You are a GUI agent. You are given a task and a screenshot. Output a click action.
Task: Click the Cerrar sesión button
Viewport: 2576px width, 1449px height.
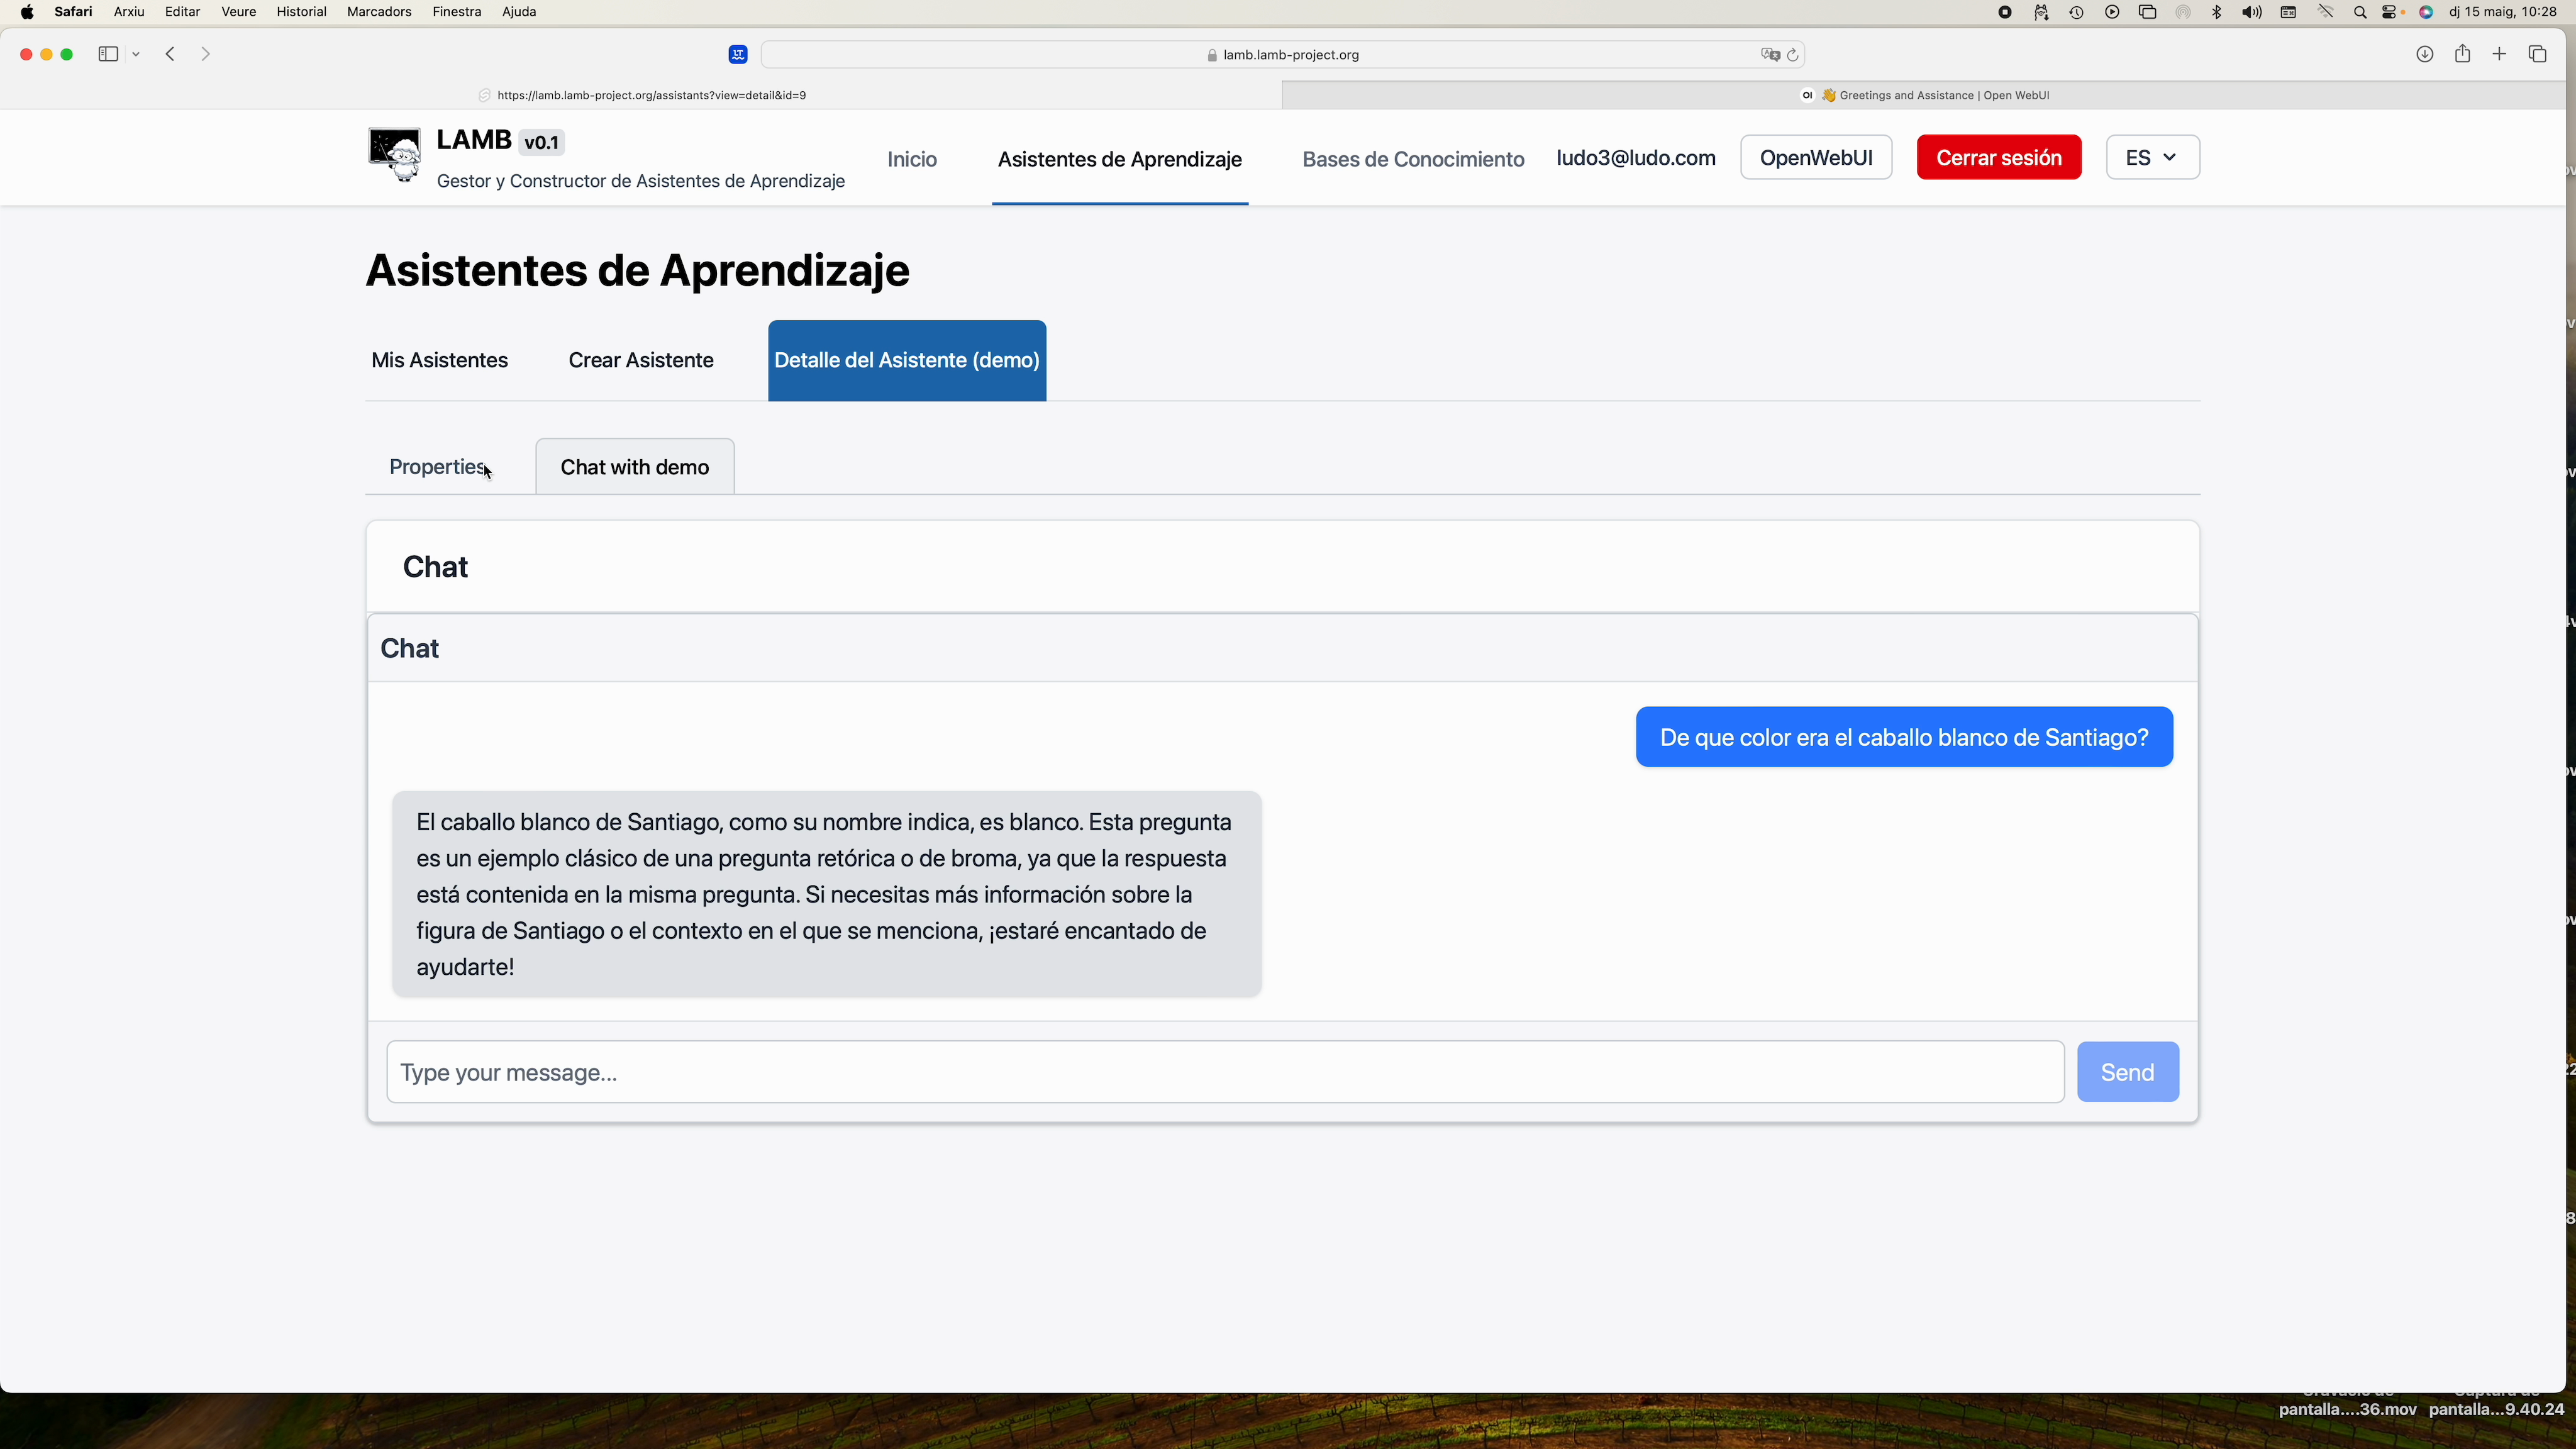click(x=1998, y=157)
